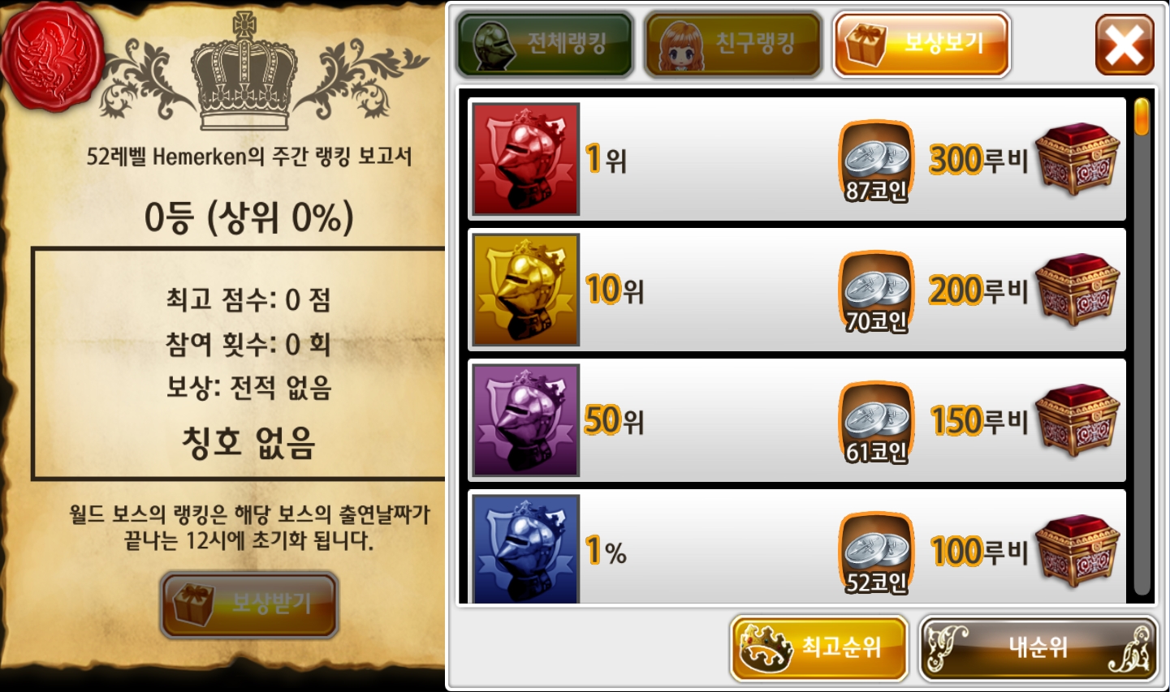
Task: Select the 200루비 treasure chest
Action: (1077, 290)
